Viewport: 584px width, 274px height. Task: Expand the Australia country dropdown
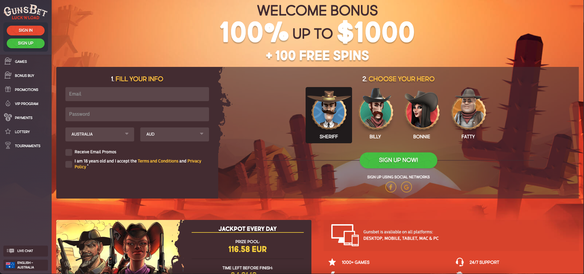point(100,134)
